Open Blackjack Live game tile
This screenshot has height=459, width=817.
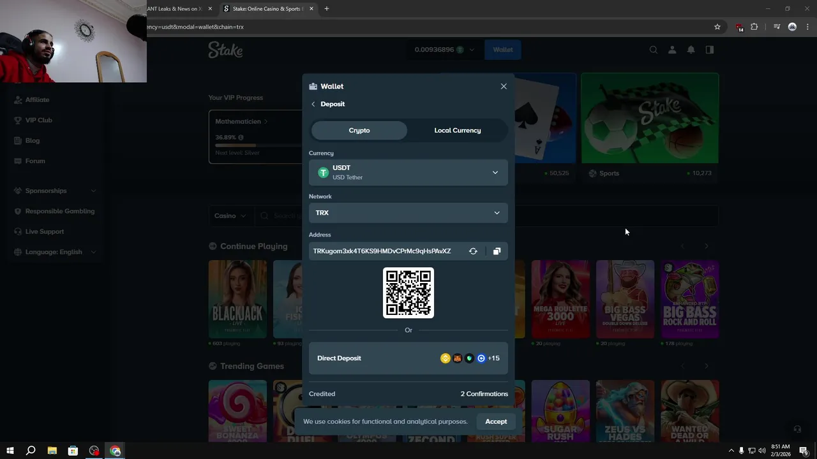coord(237,299)
